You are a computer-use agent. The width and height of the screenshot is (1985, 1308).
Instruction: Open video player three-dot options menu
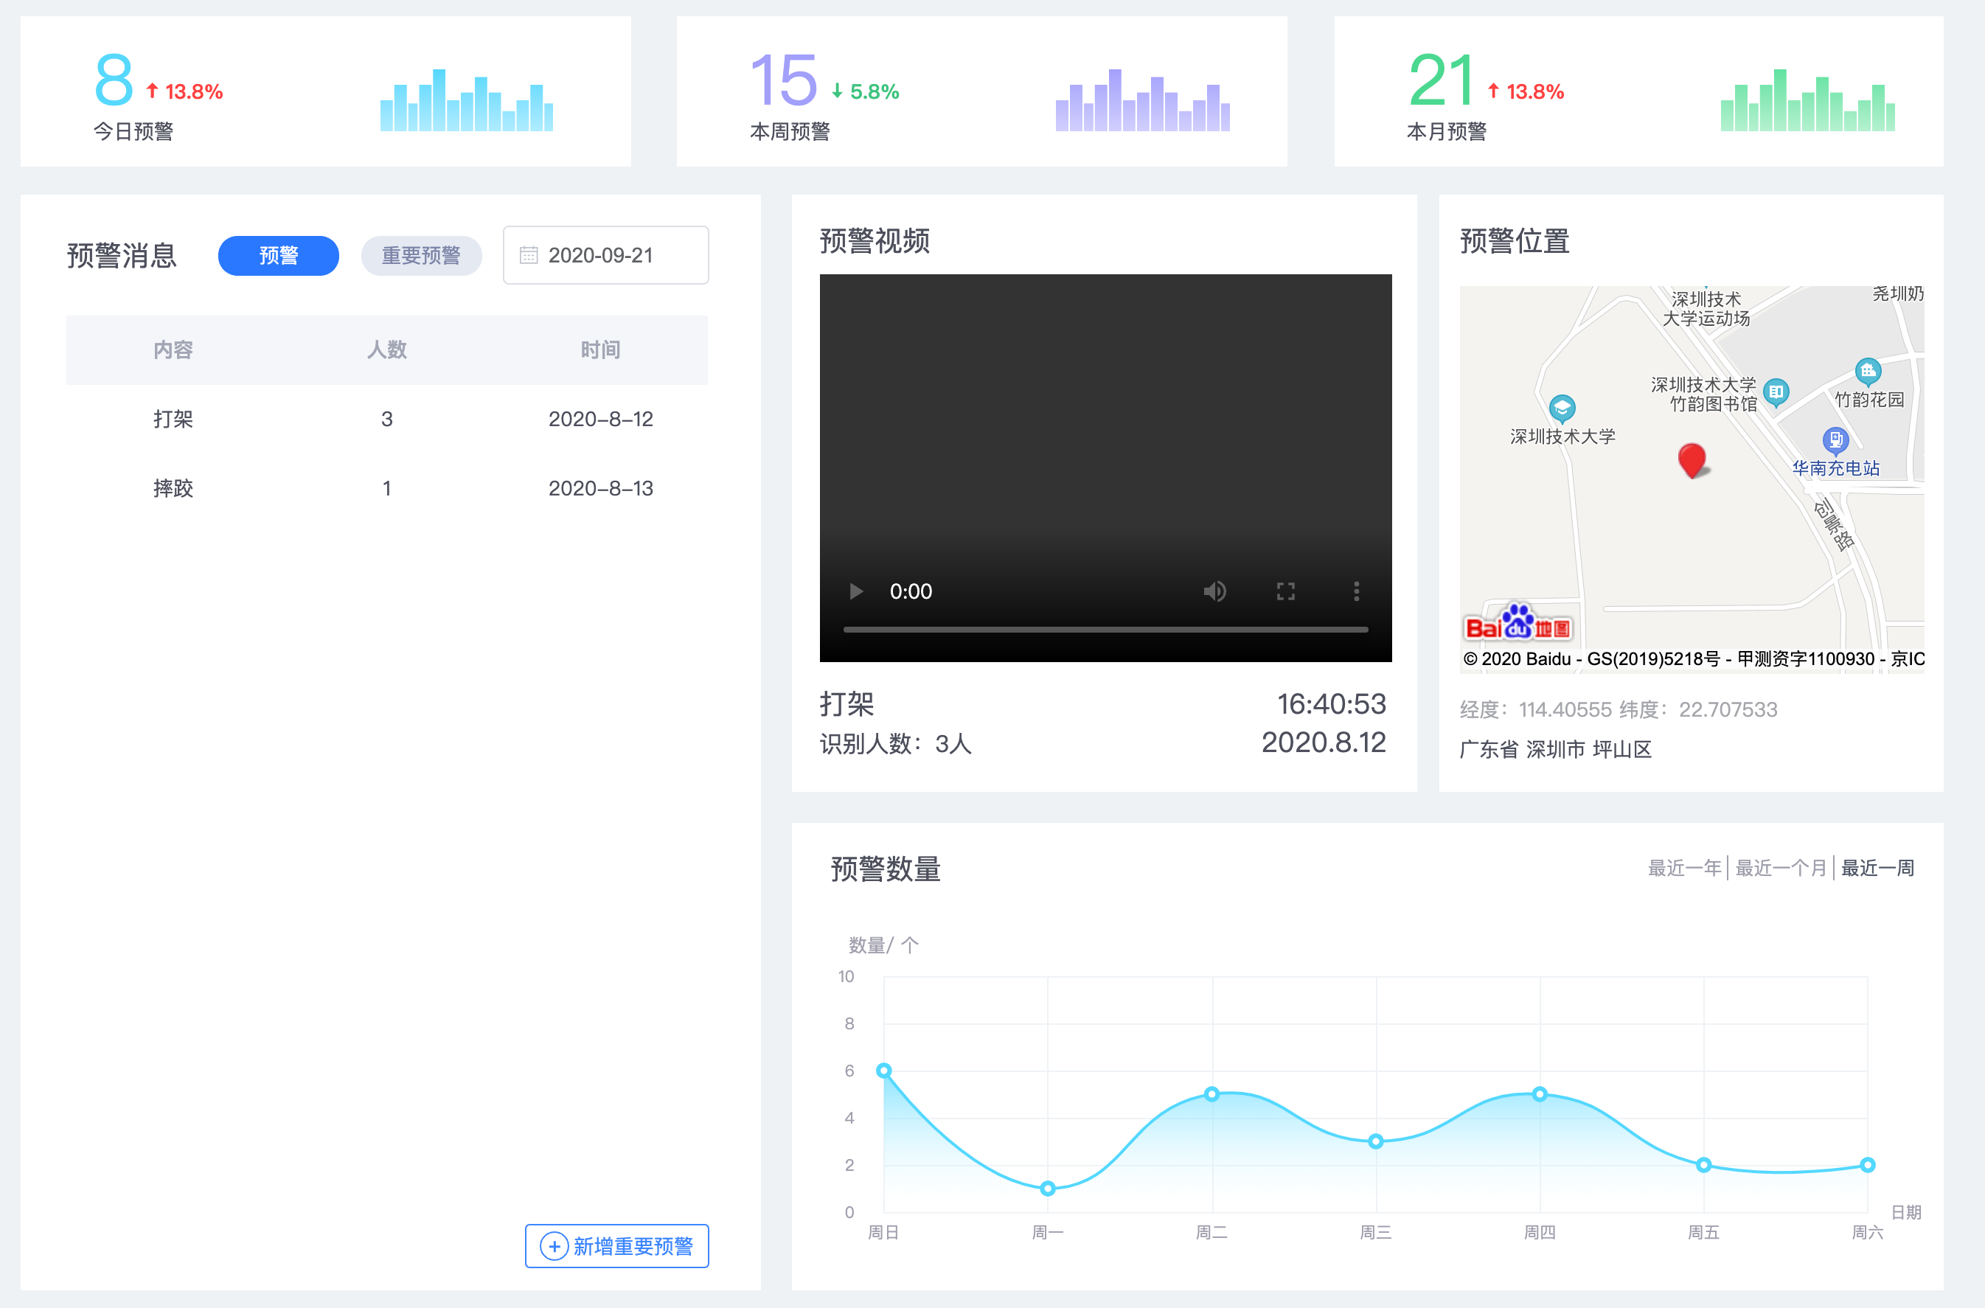pos(1356,591)
